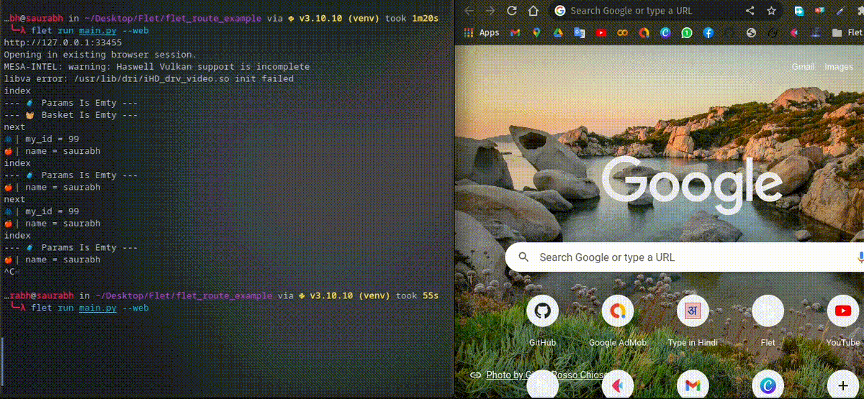The height and width of the screenshot is (399, 864).
Task: Click the Home icon in the browser toolbar
Action: [x=533, y=11]
